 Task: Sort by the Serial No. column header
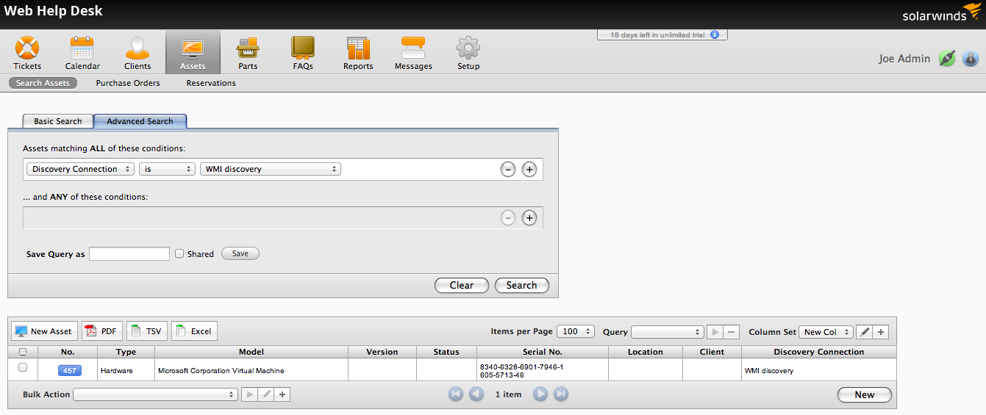click(543, 352)
